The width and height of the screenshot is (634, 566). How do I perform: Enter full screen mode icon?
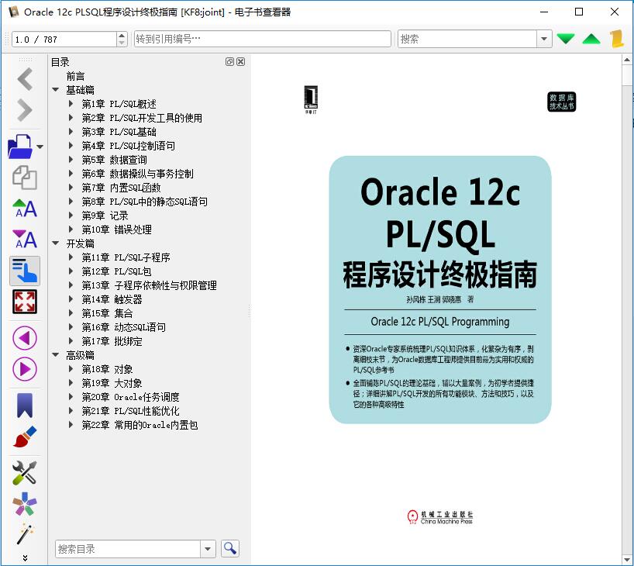(25, 302)
